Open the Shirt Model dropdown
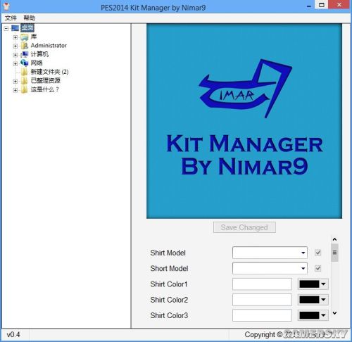 pos(270,253)
